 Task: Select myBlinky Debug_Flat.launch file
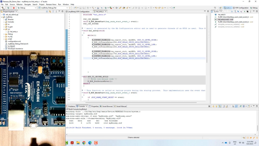pyautogui.click(x=18, y=44)
